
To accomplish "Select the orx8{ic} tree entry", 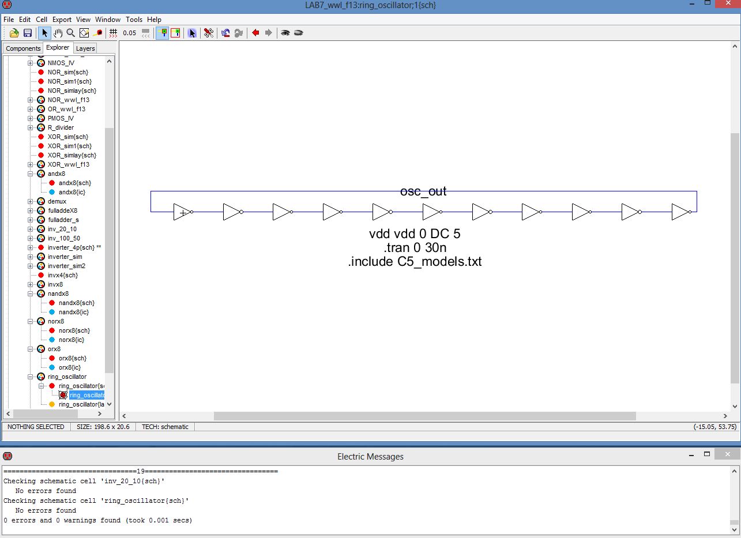I will [69, 367].
